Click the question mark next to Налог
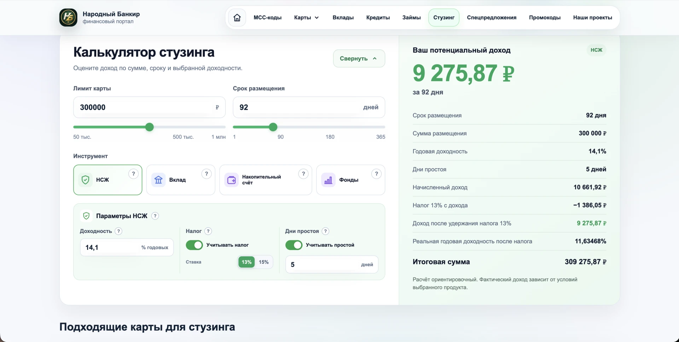The width and height of the screenshot is (679, 342). [x=208, y=231]
